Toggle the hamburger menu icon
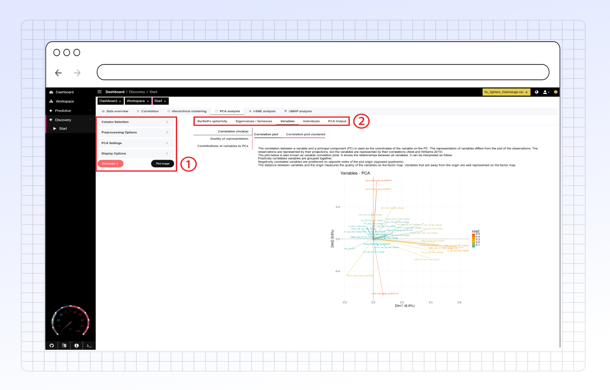 100,92
